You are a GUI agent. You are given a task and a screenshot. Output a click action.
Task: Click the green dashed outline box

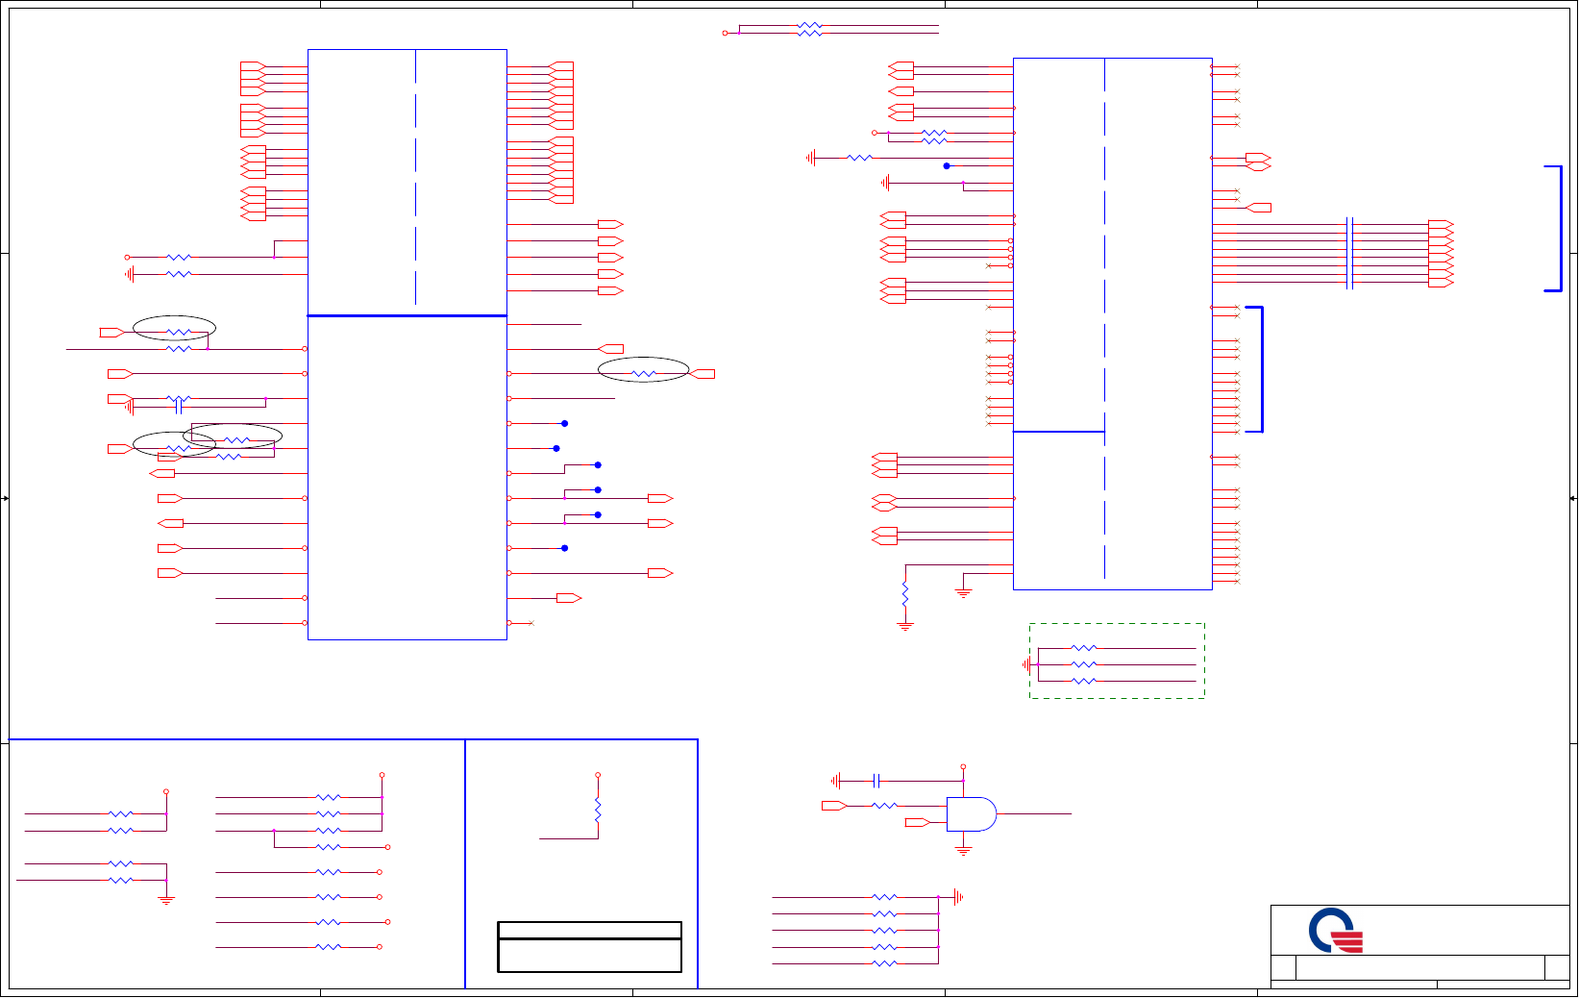[1117, 661]
